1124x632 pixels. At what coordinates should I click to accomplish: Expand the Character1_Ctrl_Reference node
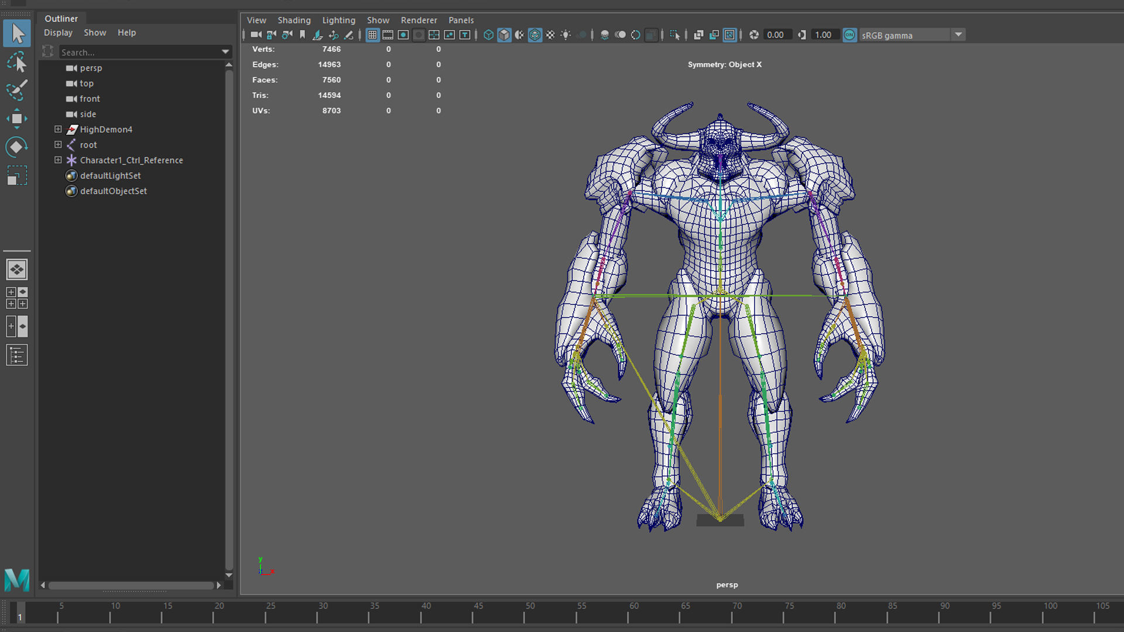pyautogui.click(x=58, y=160)
